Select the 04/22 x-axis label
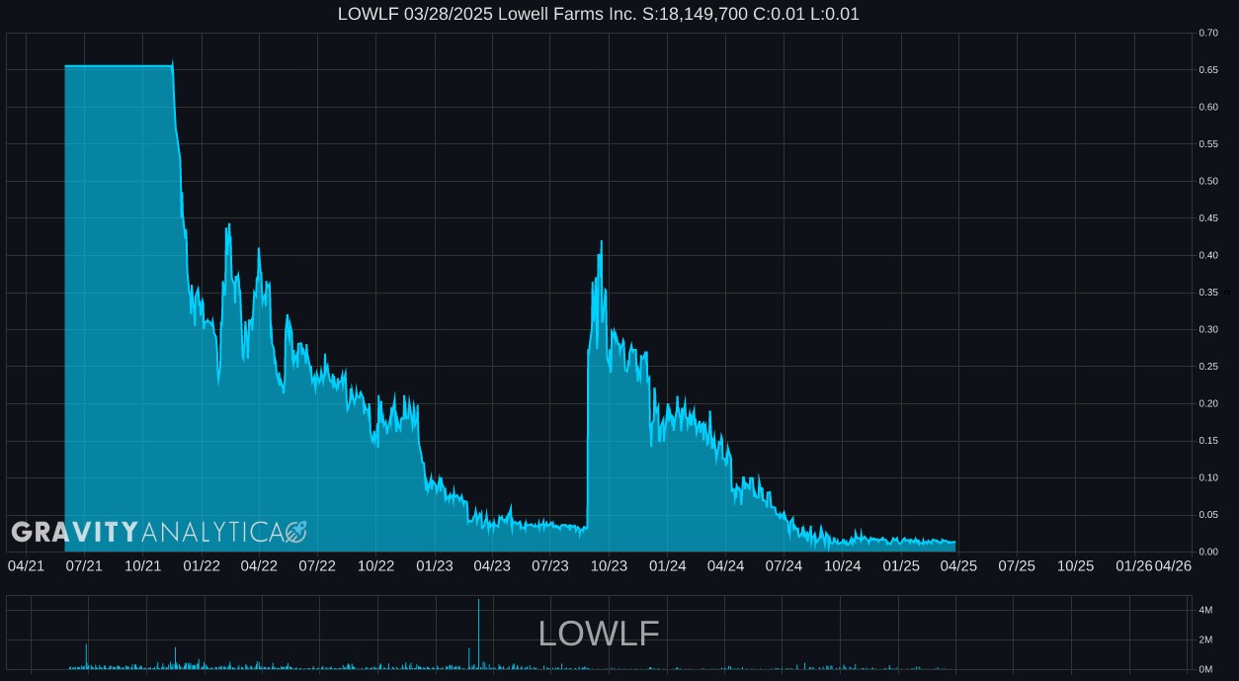 [x=259, y=565]
